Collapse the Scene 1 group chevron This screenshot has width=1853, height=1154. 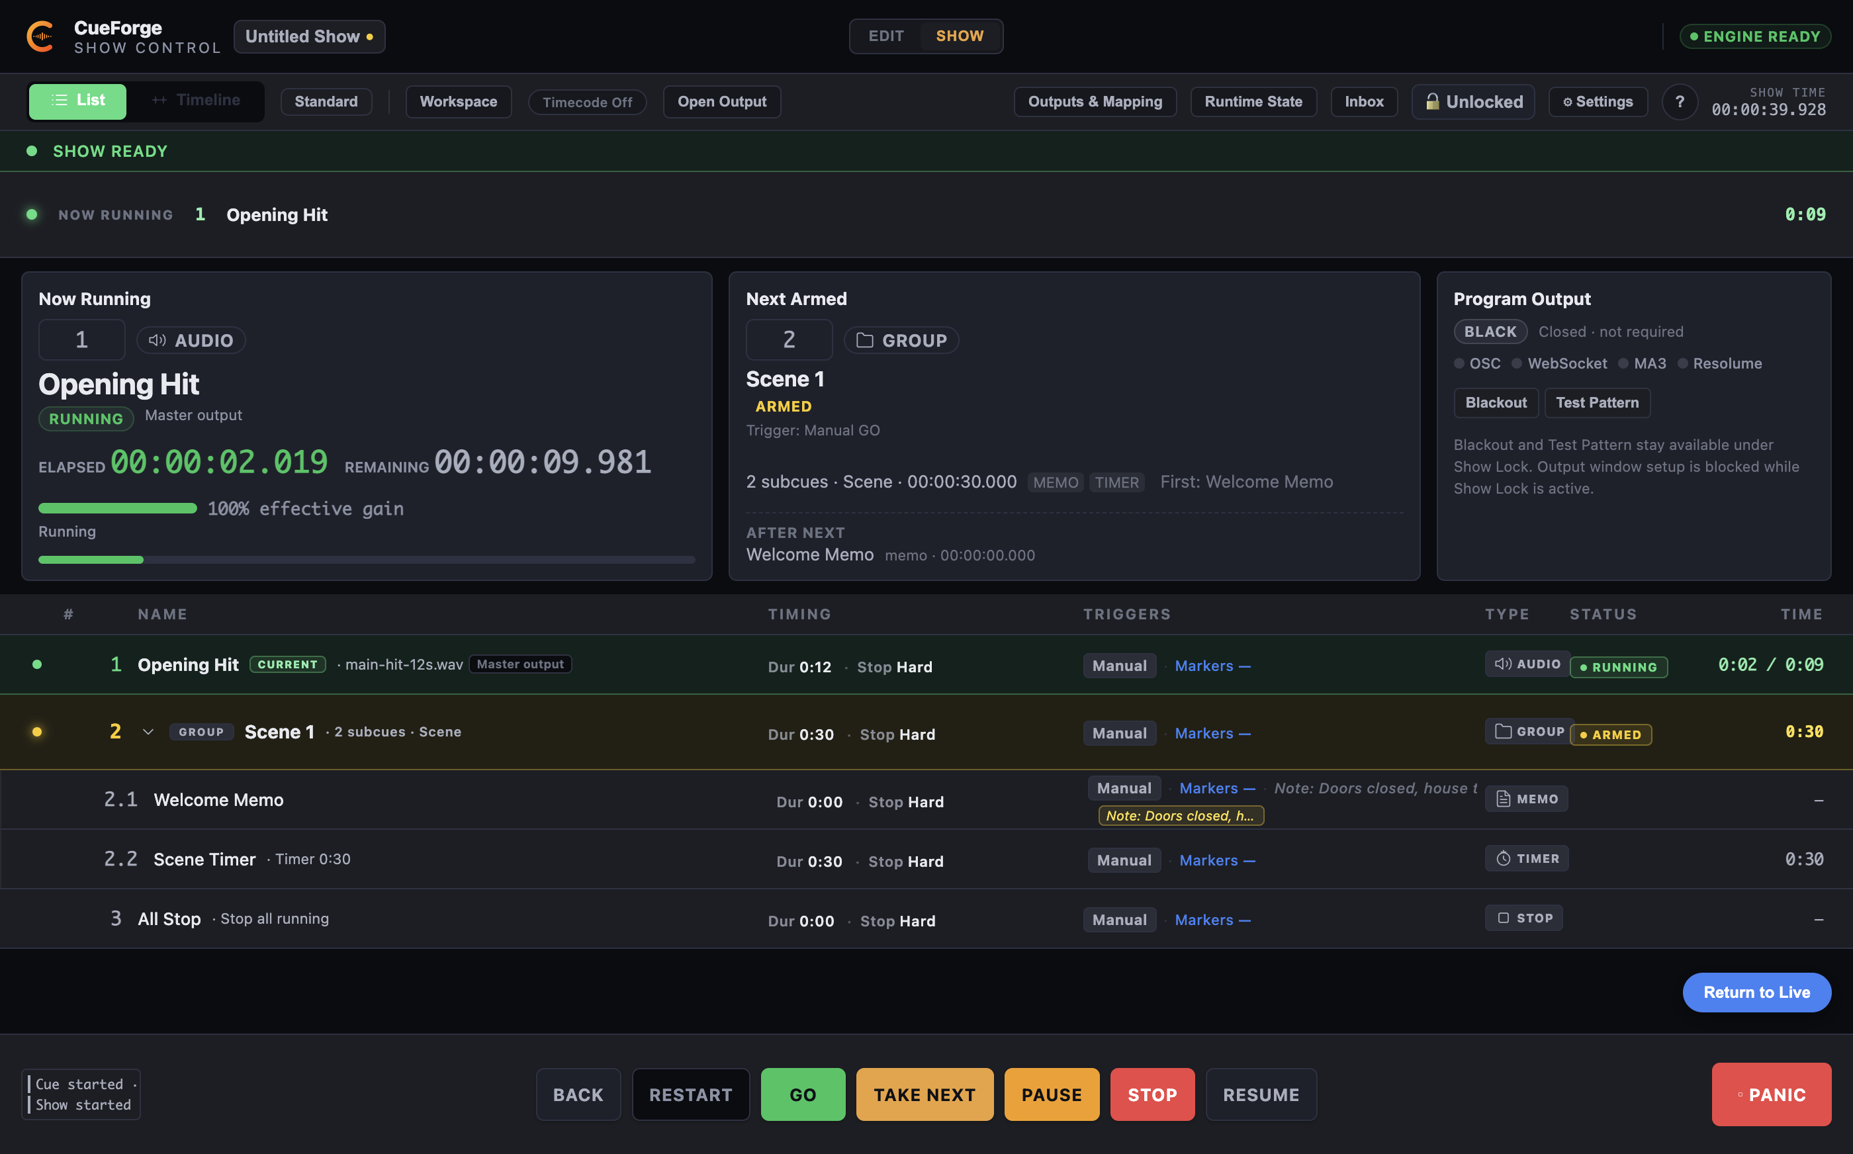148,732
